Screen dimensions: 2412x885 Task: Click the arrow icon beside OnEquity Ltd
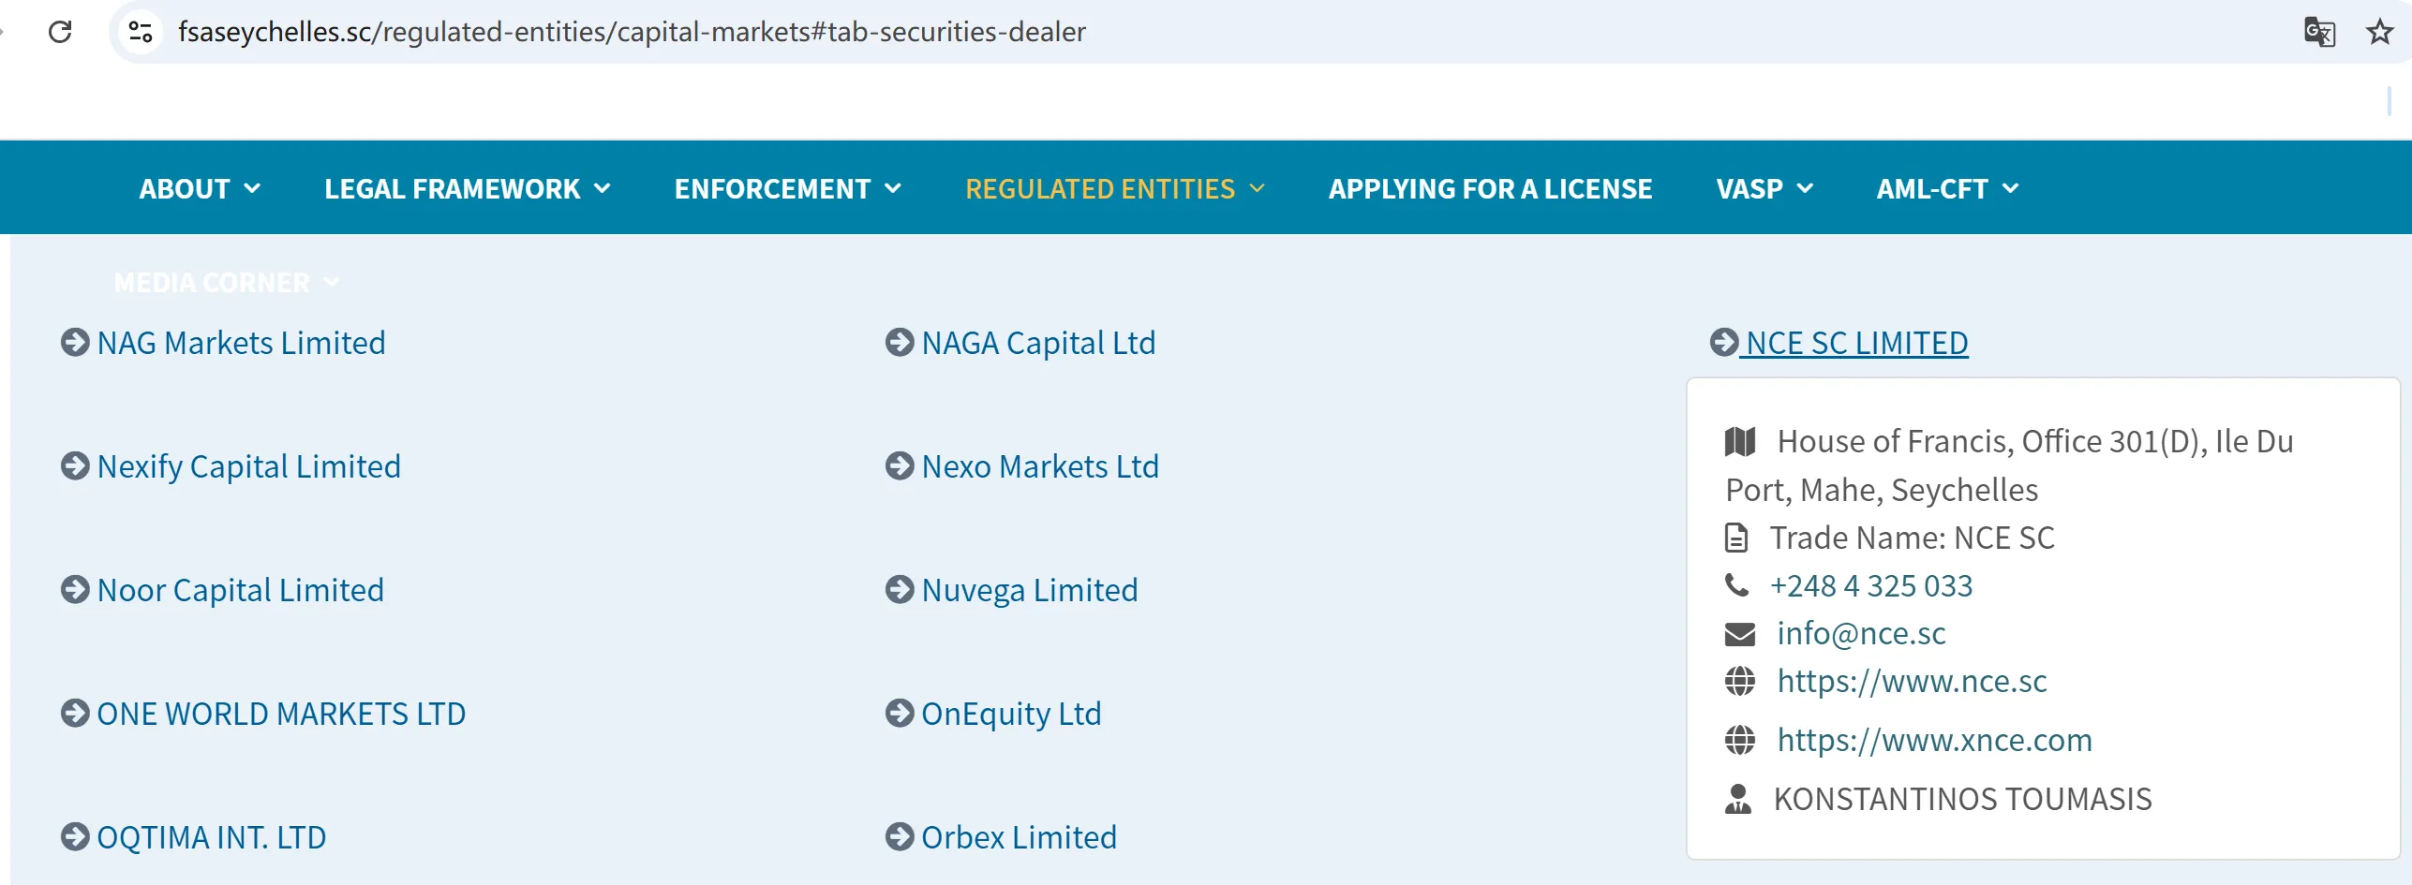tap(900, 714)
